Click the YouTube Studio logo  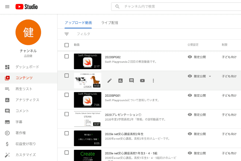click(x=27, y=7)
